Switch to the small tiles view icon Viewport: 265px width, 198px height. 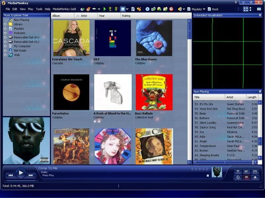(250, 9)
